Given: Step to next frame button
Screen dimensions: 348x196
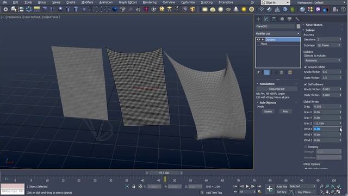Looking at the screenshot, I should point(253,186).
